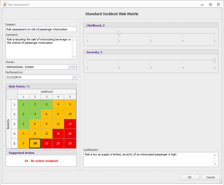
Task: Expand the Risk Matrix to full view
Action: click(28, 86)
